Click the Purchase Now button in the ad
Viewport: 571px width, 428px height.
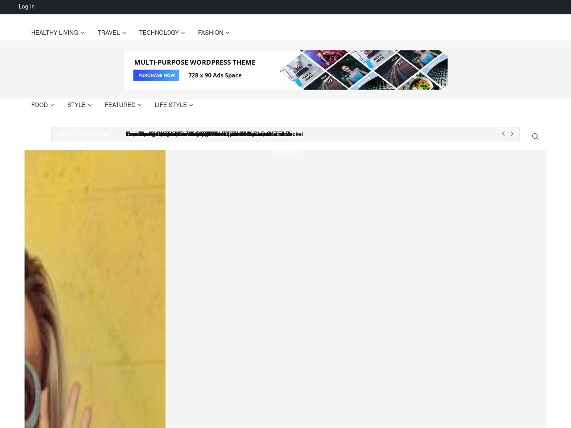tap(156, 75)
